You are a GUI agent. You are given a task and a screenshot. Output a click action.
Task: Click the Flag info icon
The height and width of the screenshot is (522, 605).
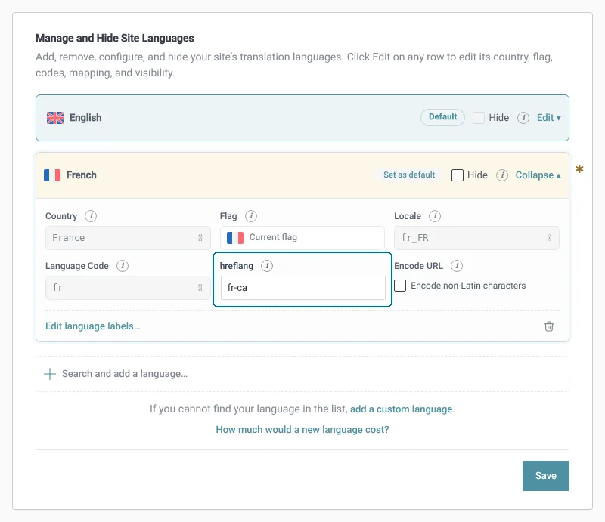tap(251, 216)
